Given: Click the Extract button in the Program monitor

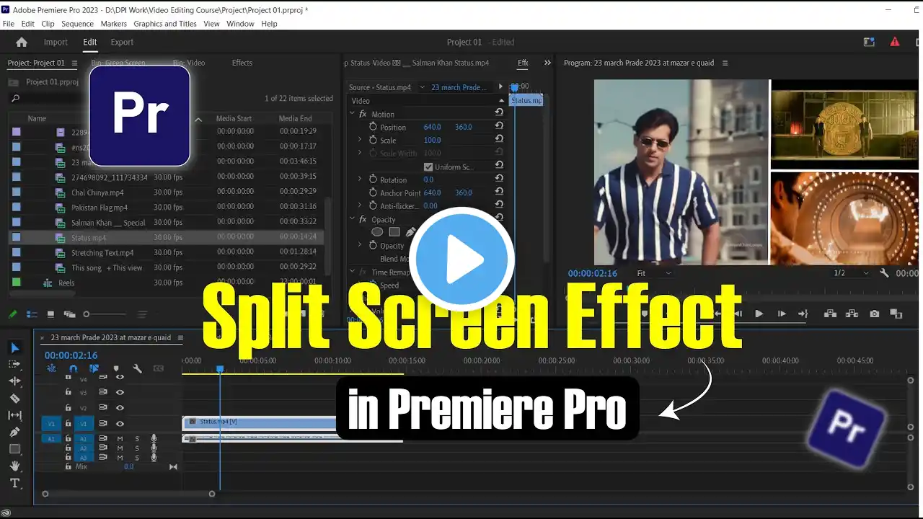Looking at the screenshot, I should tap(852, 314).
